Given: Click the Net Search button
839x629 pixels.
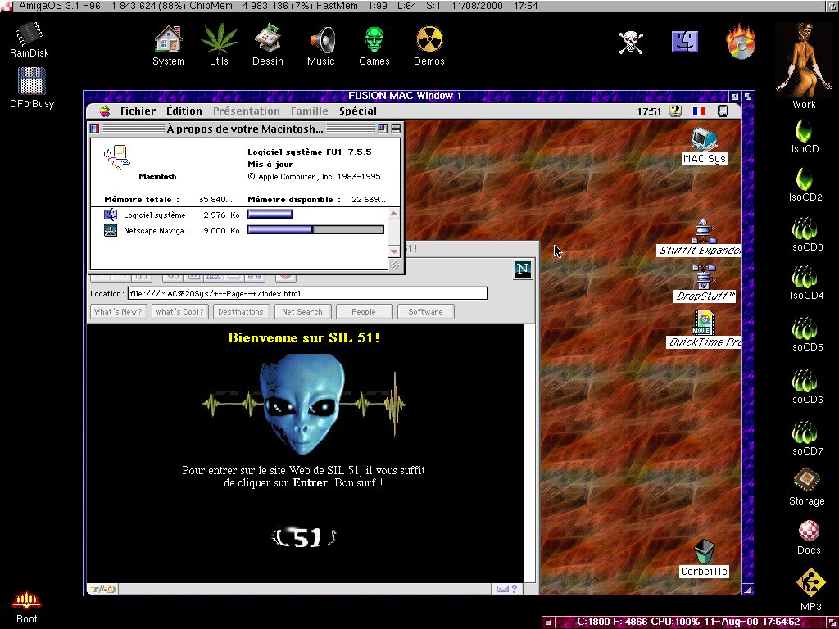Looking at the screenshot, I should (302, 311).
